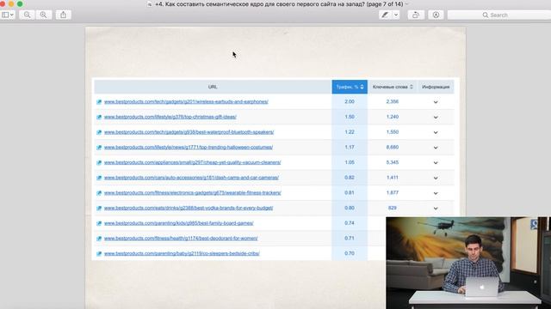Expand info chevron for best-vodka-brands row

coord(436,208)
